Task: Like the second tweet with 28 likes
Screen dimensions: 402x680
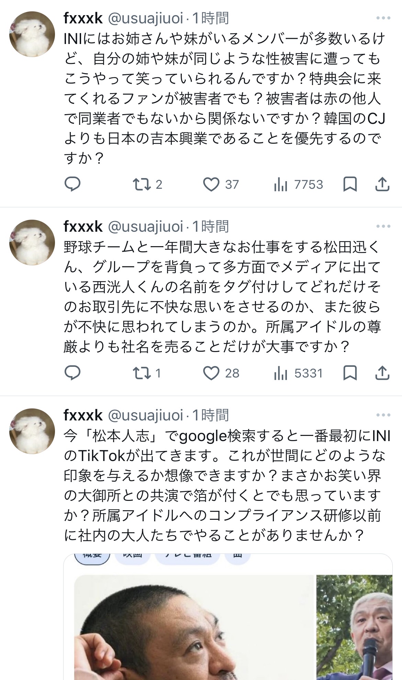Action: [x=211, y=373]
